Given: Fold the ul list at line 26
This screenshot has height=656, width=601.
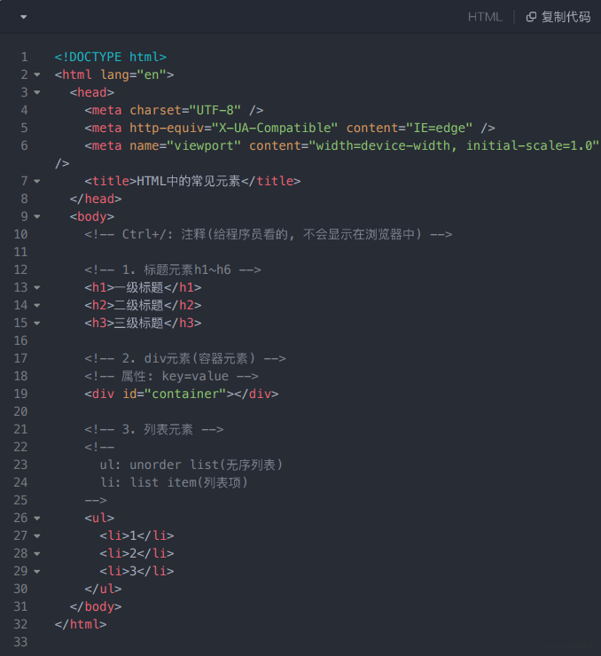Looking at the screenshot, I should tap(37, 518).
